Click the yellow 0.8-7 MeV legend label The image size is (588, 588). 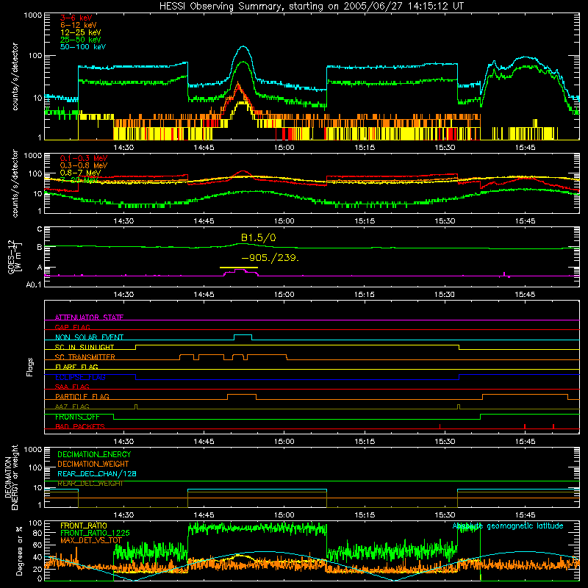(80, 173)
